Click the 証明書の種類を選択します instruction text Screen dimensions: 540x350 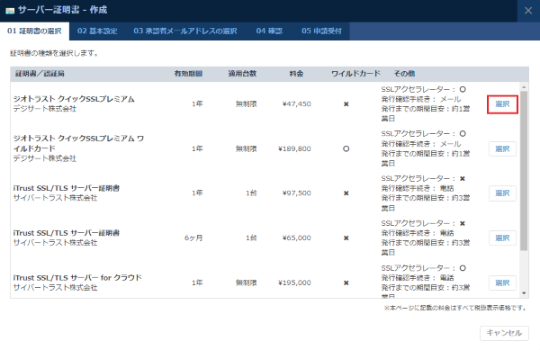pyautogui.click(x=54, y=53)
